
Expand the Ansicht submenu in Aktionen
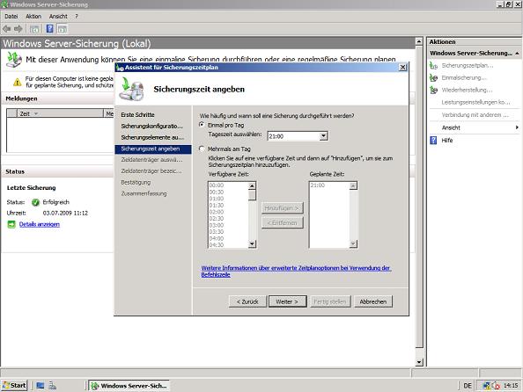coord(517,127)
